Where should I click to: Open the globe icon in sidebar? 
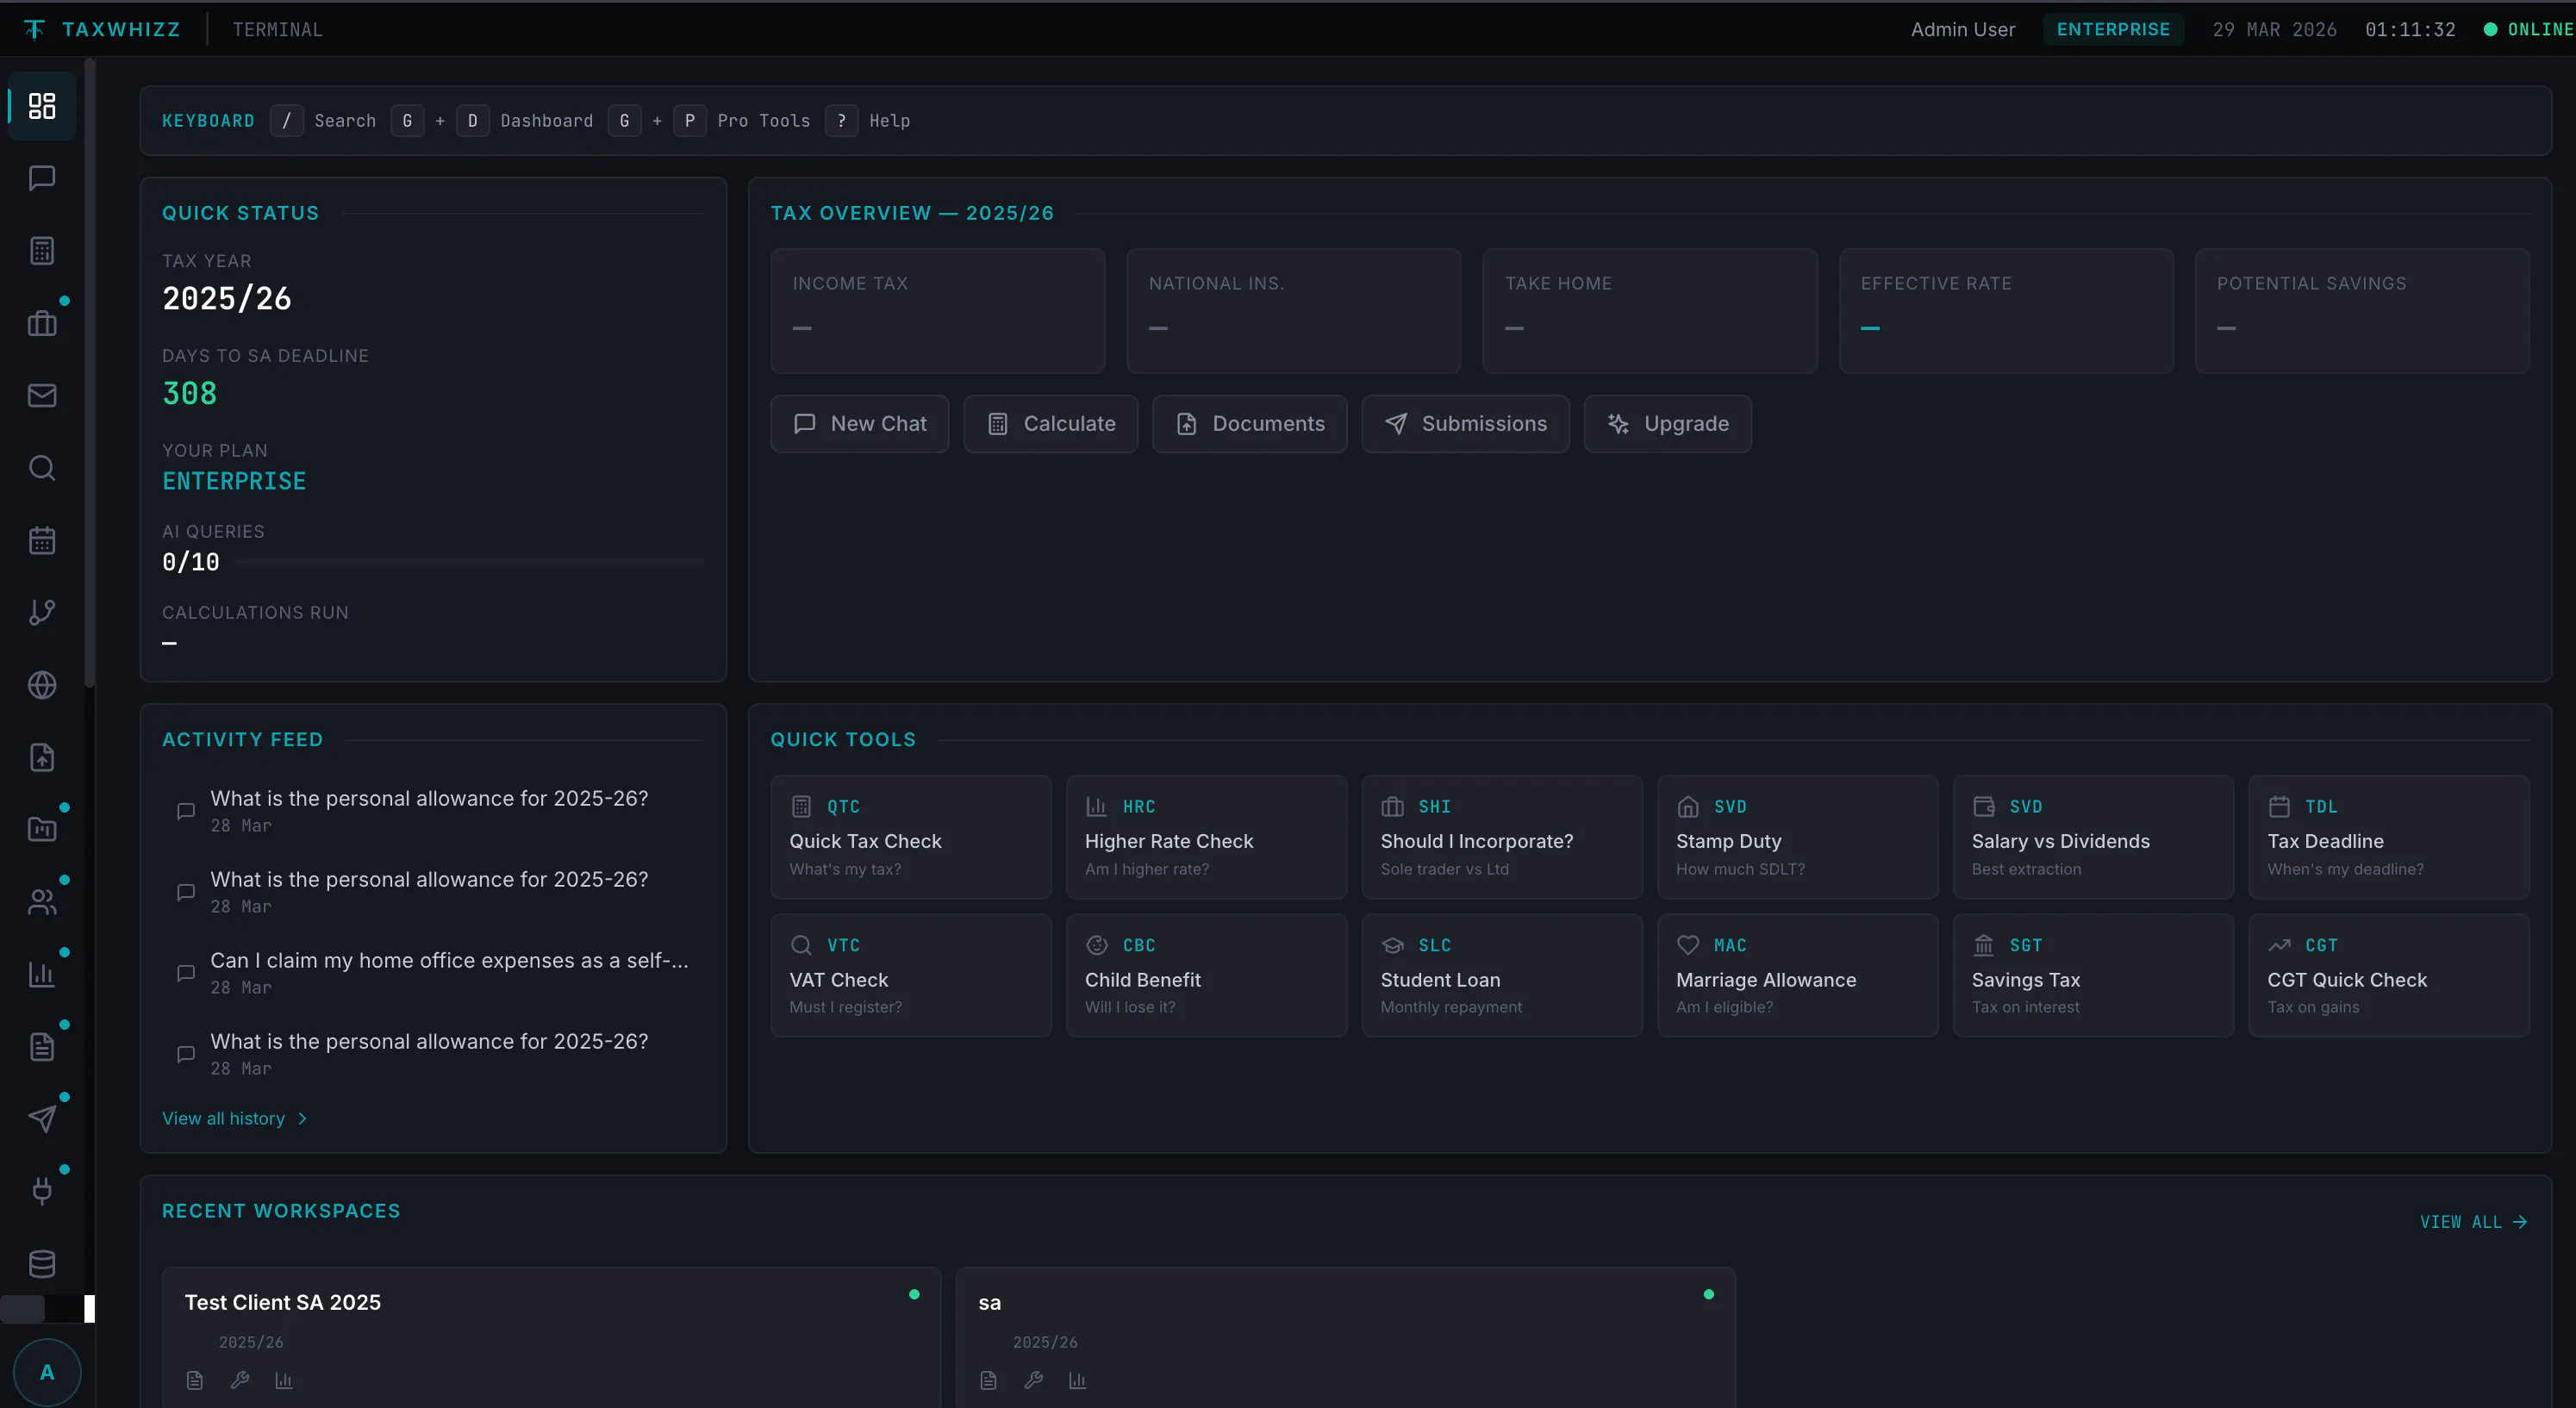[x=42, y=685]
